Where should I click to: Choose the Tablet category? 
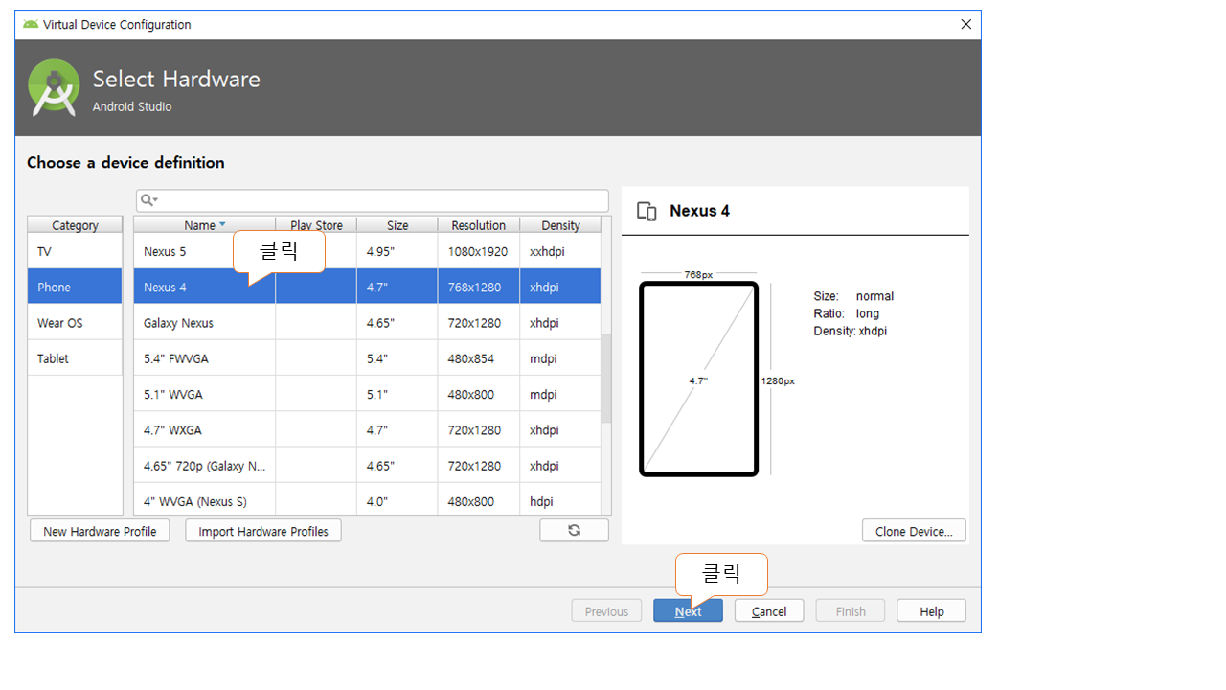[x=75, y=358]
